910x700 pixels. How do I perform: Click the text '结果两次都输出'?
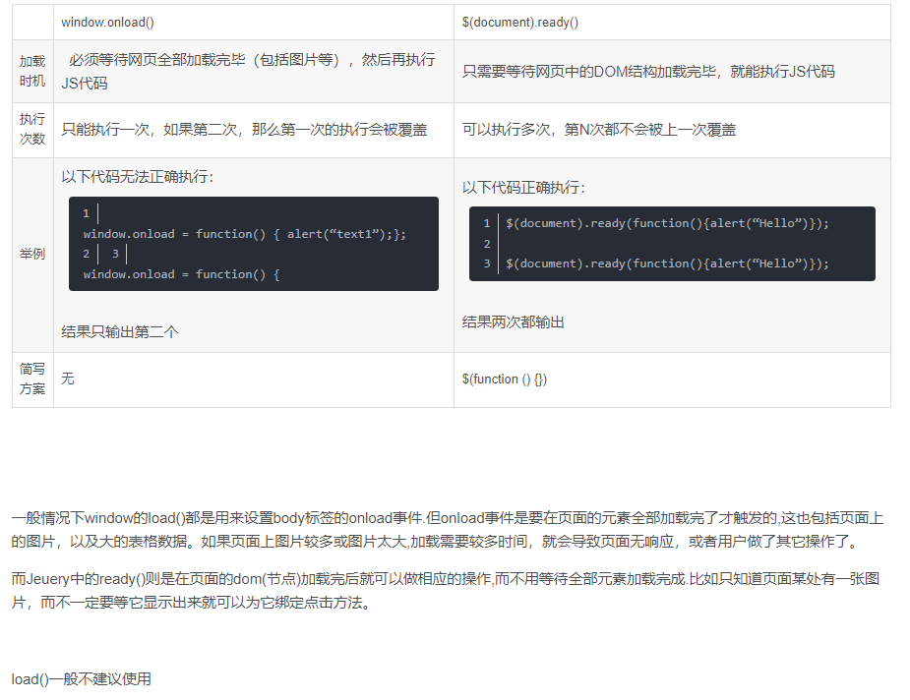pos(513,321)
